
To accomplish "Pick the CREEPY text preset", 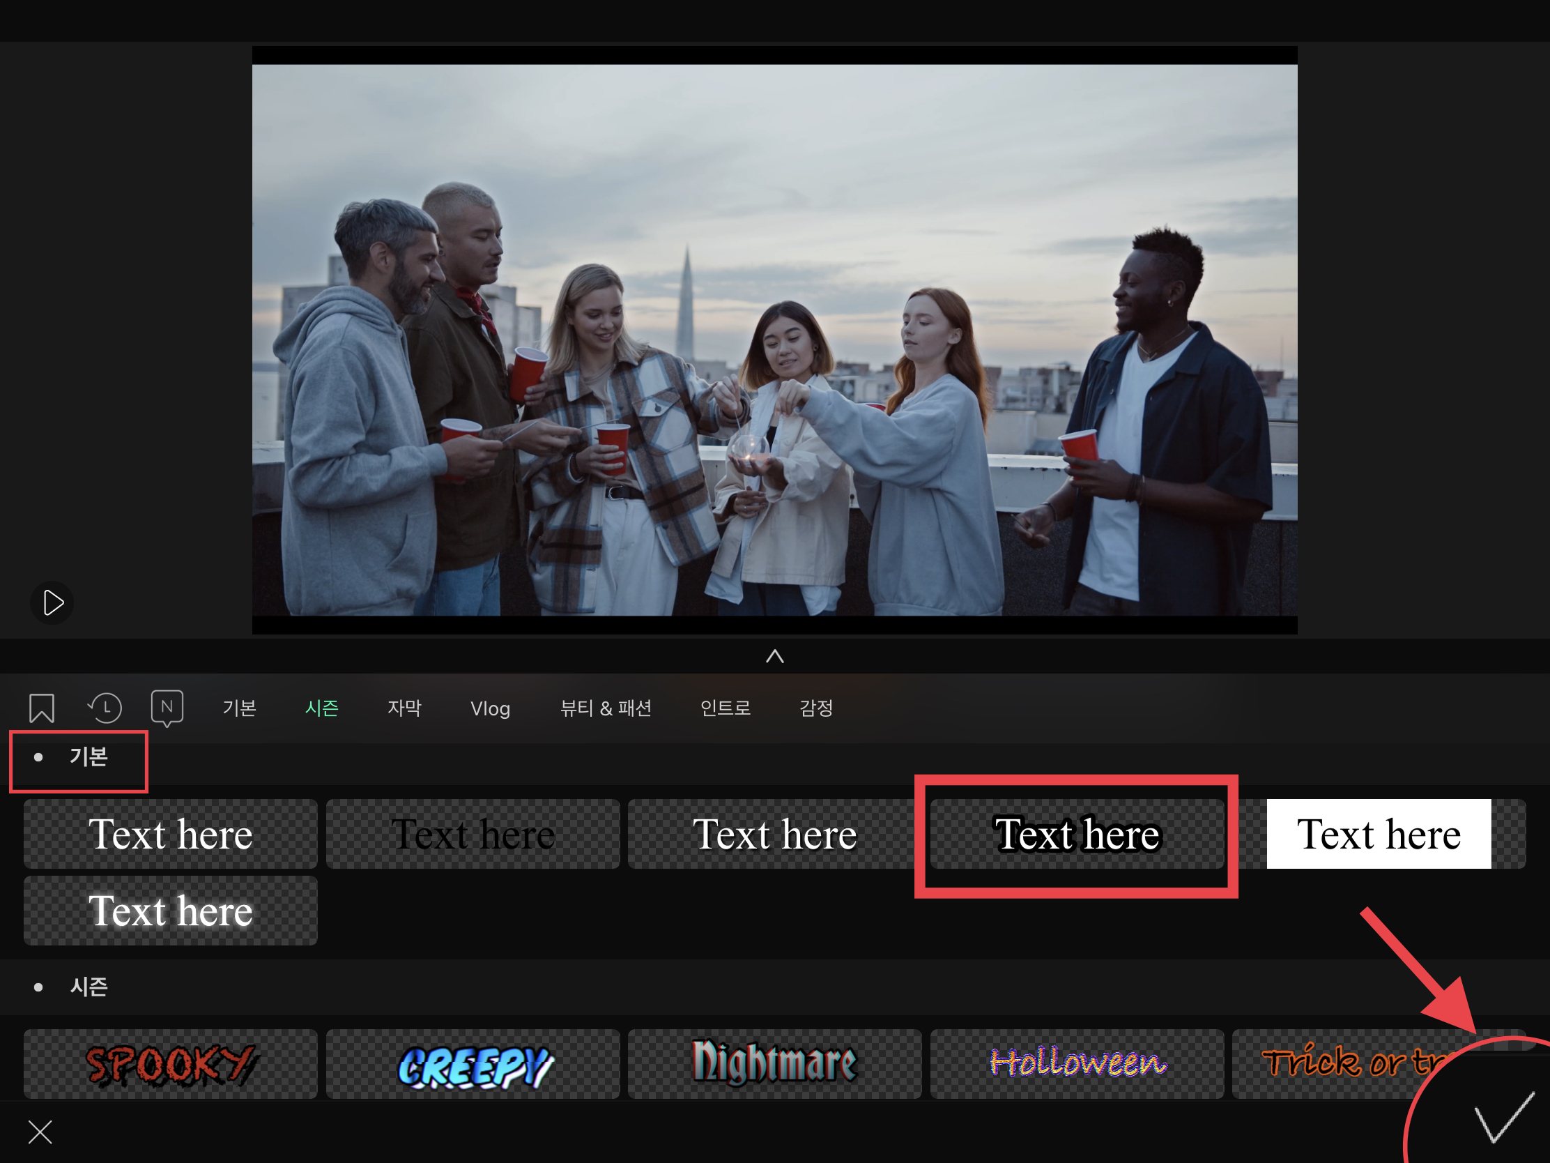I will point(473,1064).
